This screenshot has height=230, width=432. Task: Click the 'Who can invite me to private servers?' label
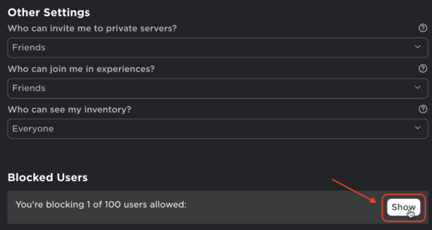92,28
